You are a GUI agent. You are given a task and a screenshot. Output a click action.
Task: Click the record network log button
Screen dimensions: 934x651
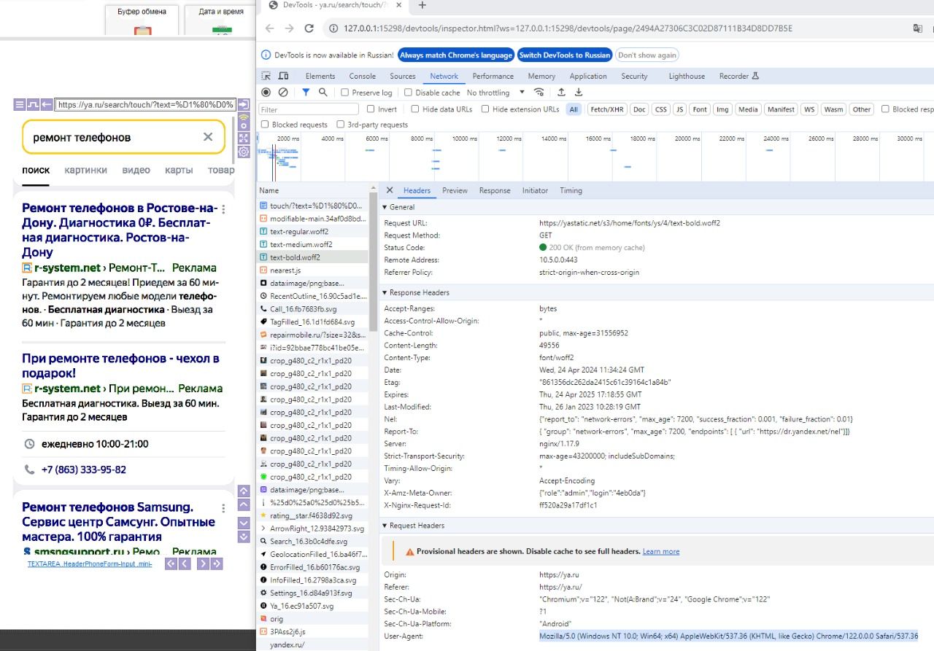point(266,93)
